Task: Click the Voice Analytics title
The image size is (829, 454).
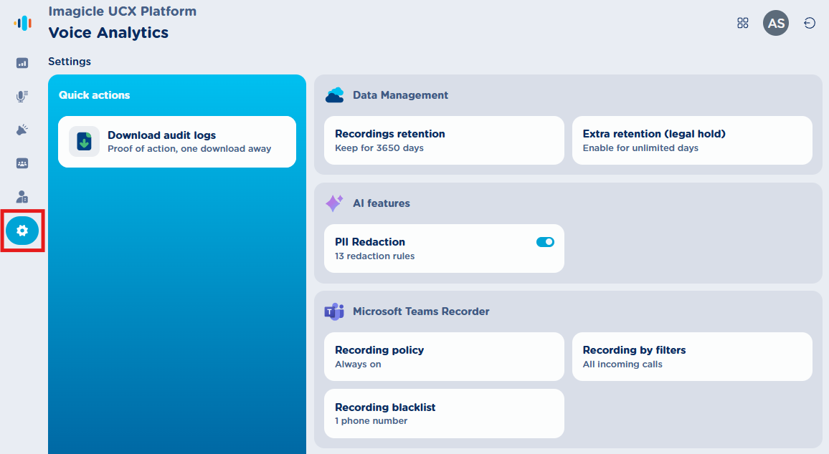Action: coord(108,33)
